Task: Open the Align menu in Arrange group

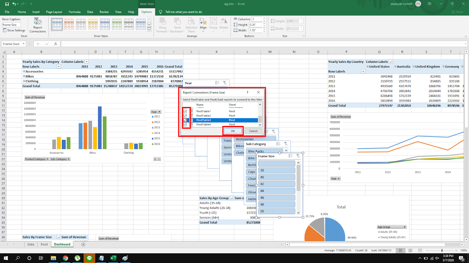Action: pyautogui.click(x=203, y=25)
